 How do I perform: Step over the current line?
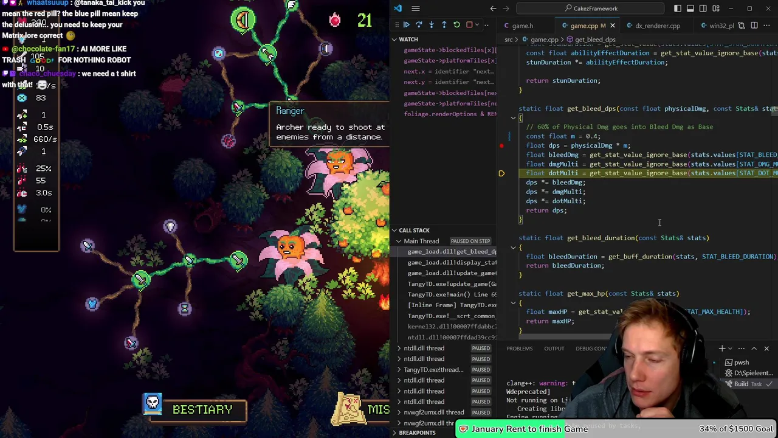click(419, 25)
